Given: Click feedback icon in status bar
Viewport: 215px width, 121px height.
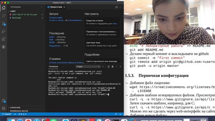Looking at the screenshot, I should click(x=116, y=114).
